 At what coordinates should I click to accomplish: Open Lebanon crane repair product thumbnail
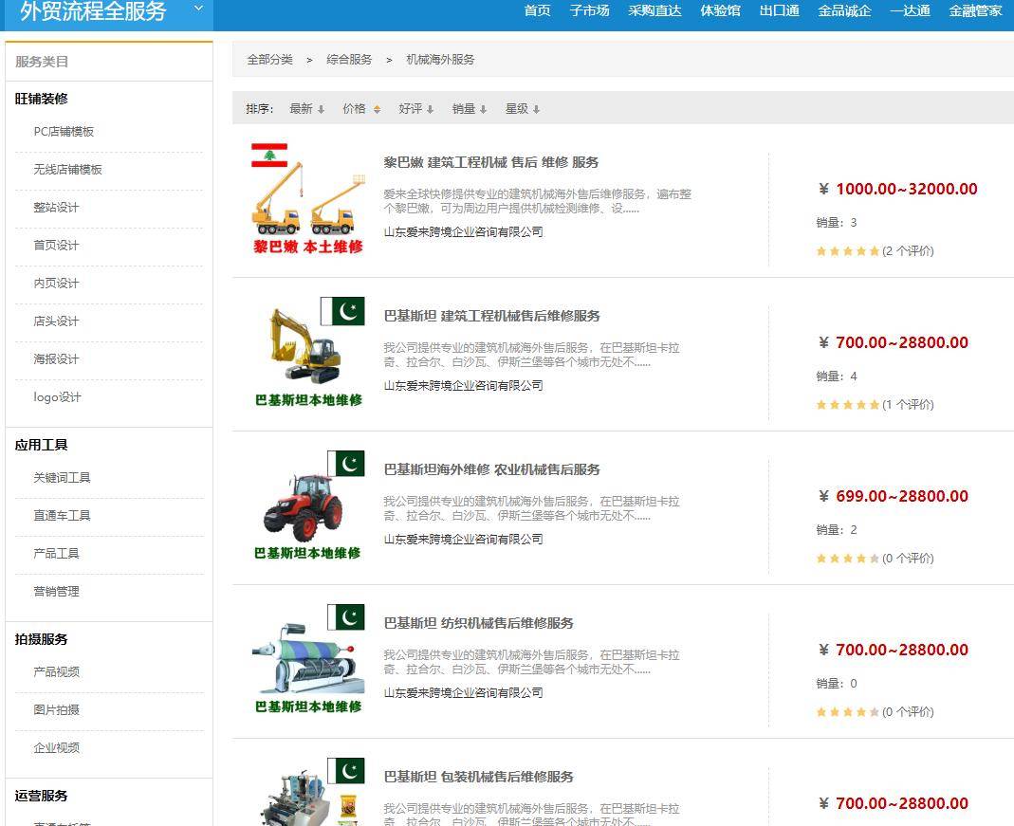point(308,200)
